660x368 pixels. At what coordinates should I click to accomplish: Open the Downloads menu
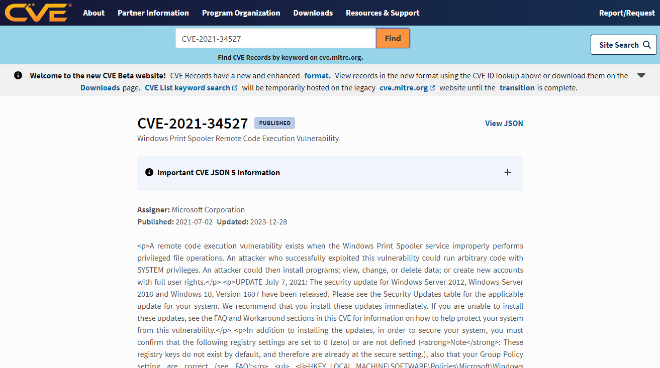[313, 13]
